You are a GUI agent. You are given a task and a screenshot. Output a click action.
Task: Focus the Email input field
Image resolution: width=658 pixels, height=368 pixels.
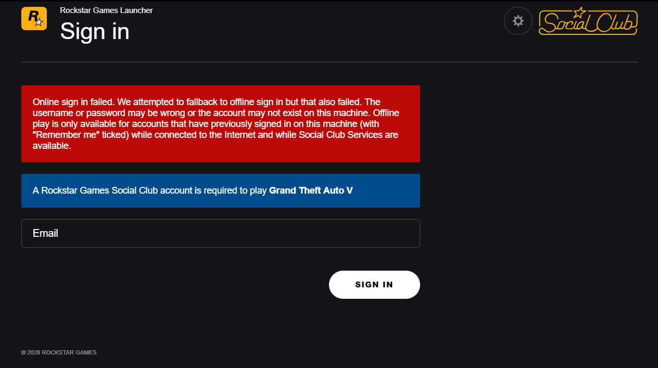tap(220, 233)
